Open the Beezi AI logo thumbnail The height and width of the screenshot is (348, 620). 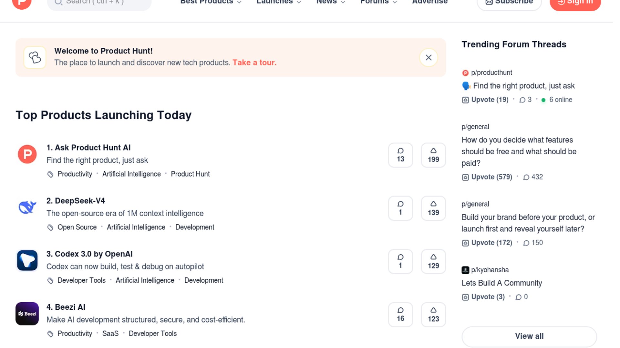tap(27, 314)
